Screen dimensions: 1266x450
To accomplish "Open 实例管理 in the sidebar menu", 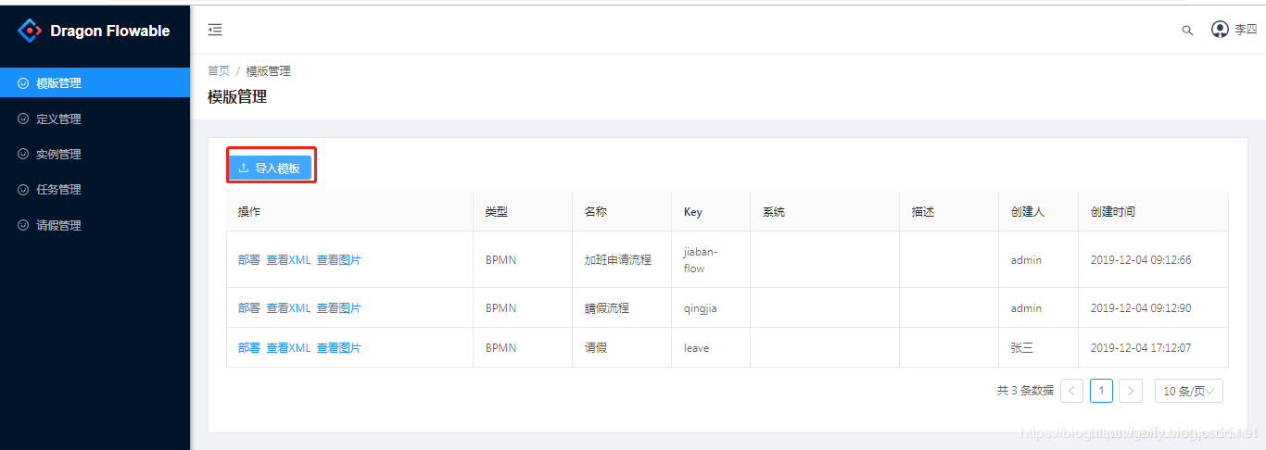I will (95, 154).
